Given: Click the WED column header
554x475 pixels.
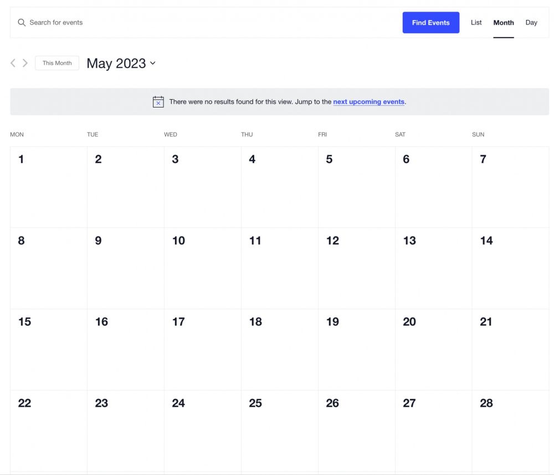Looking at the screenshot, I should (x=171, y=135).
